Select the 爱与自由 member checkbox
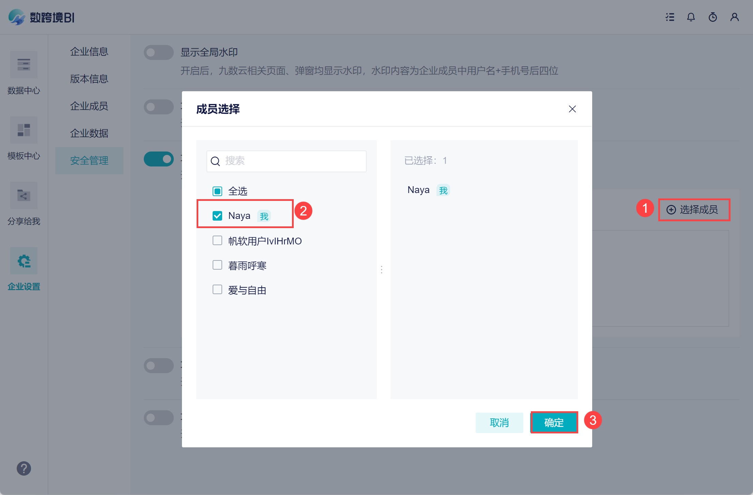 point(217,289)
